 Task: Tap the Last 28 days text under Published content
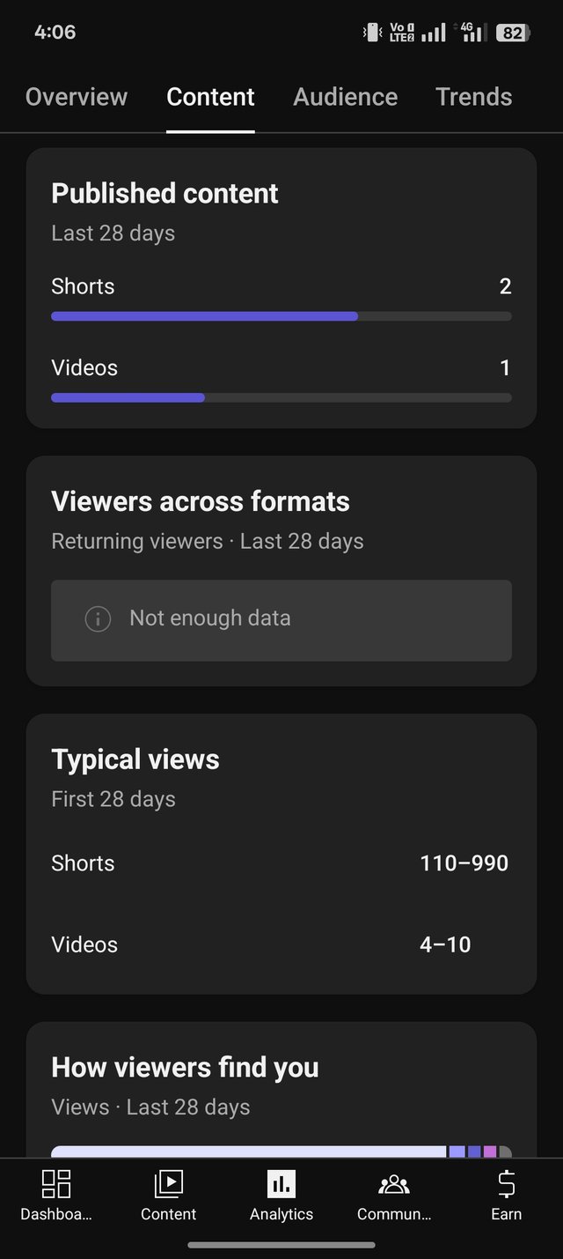(113, 233)
